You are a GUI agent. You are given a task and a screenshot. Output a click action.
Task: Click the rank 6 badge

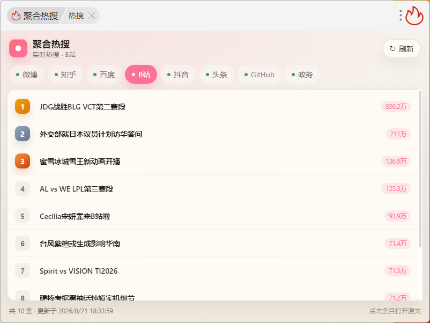click(23, 244)
